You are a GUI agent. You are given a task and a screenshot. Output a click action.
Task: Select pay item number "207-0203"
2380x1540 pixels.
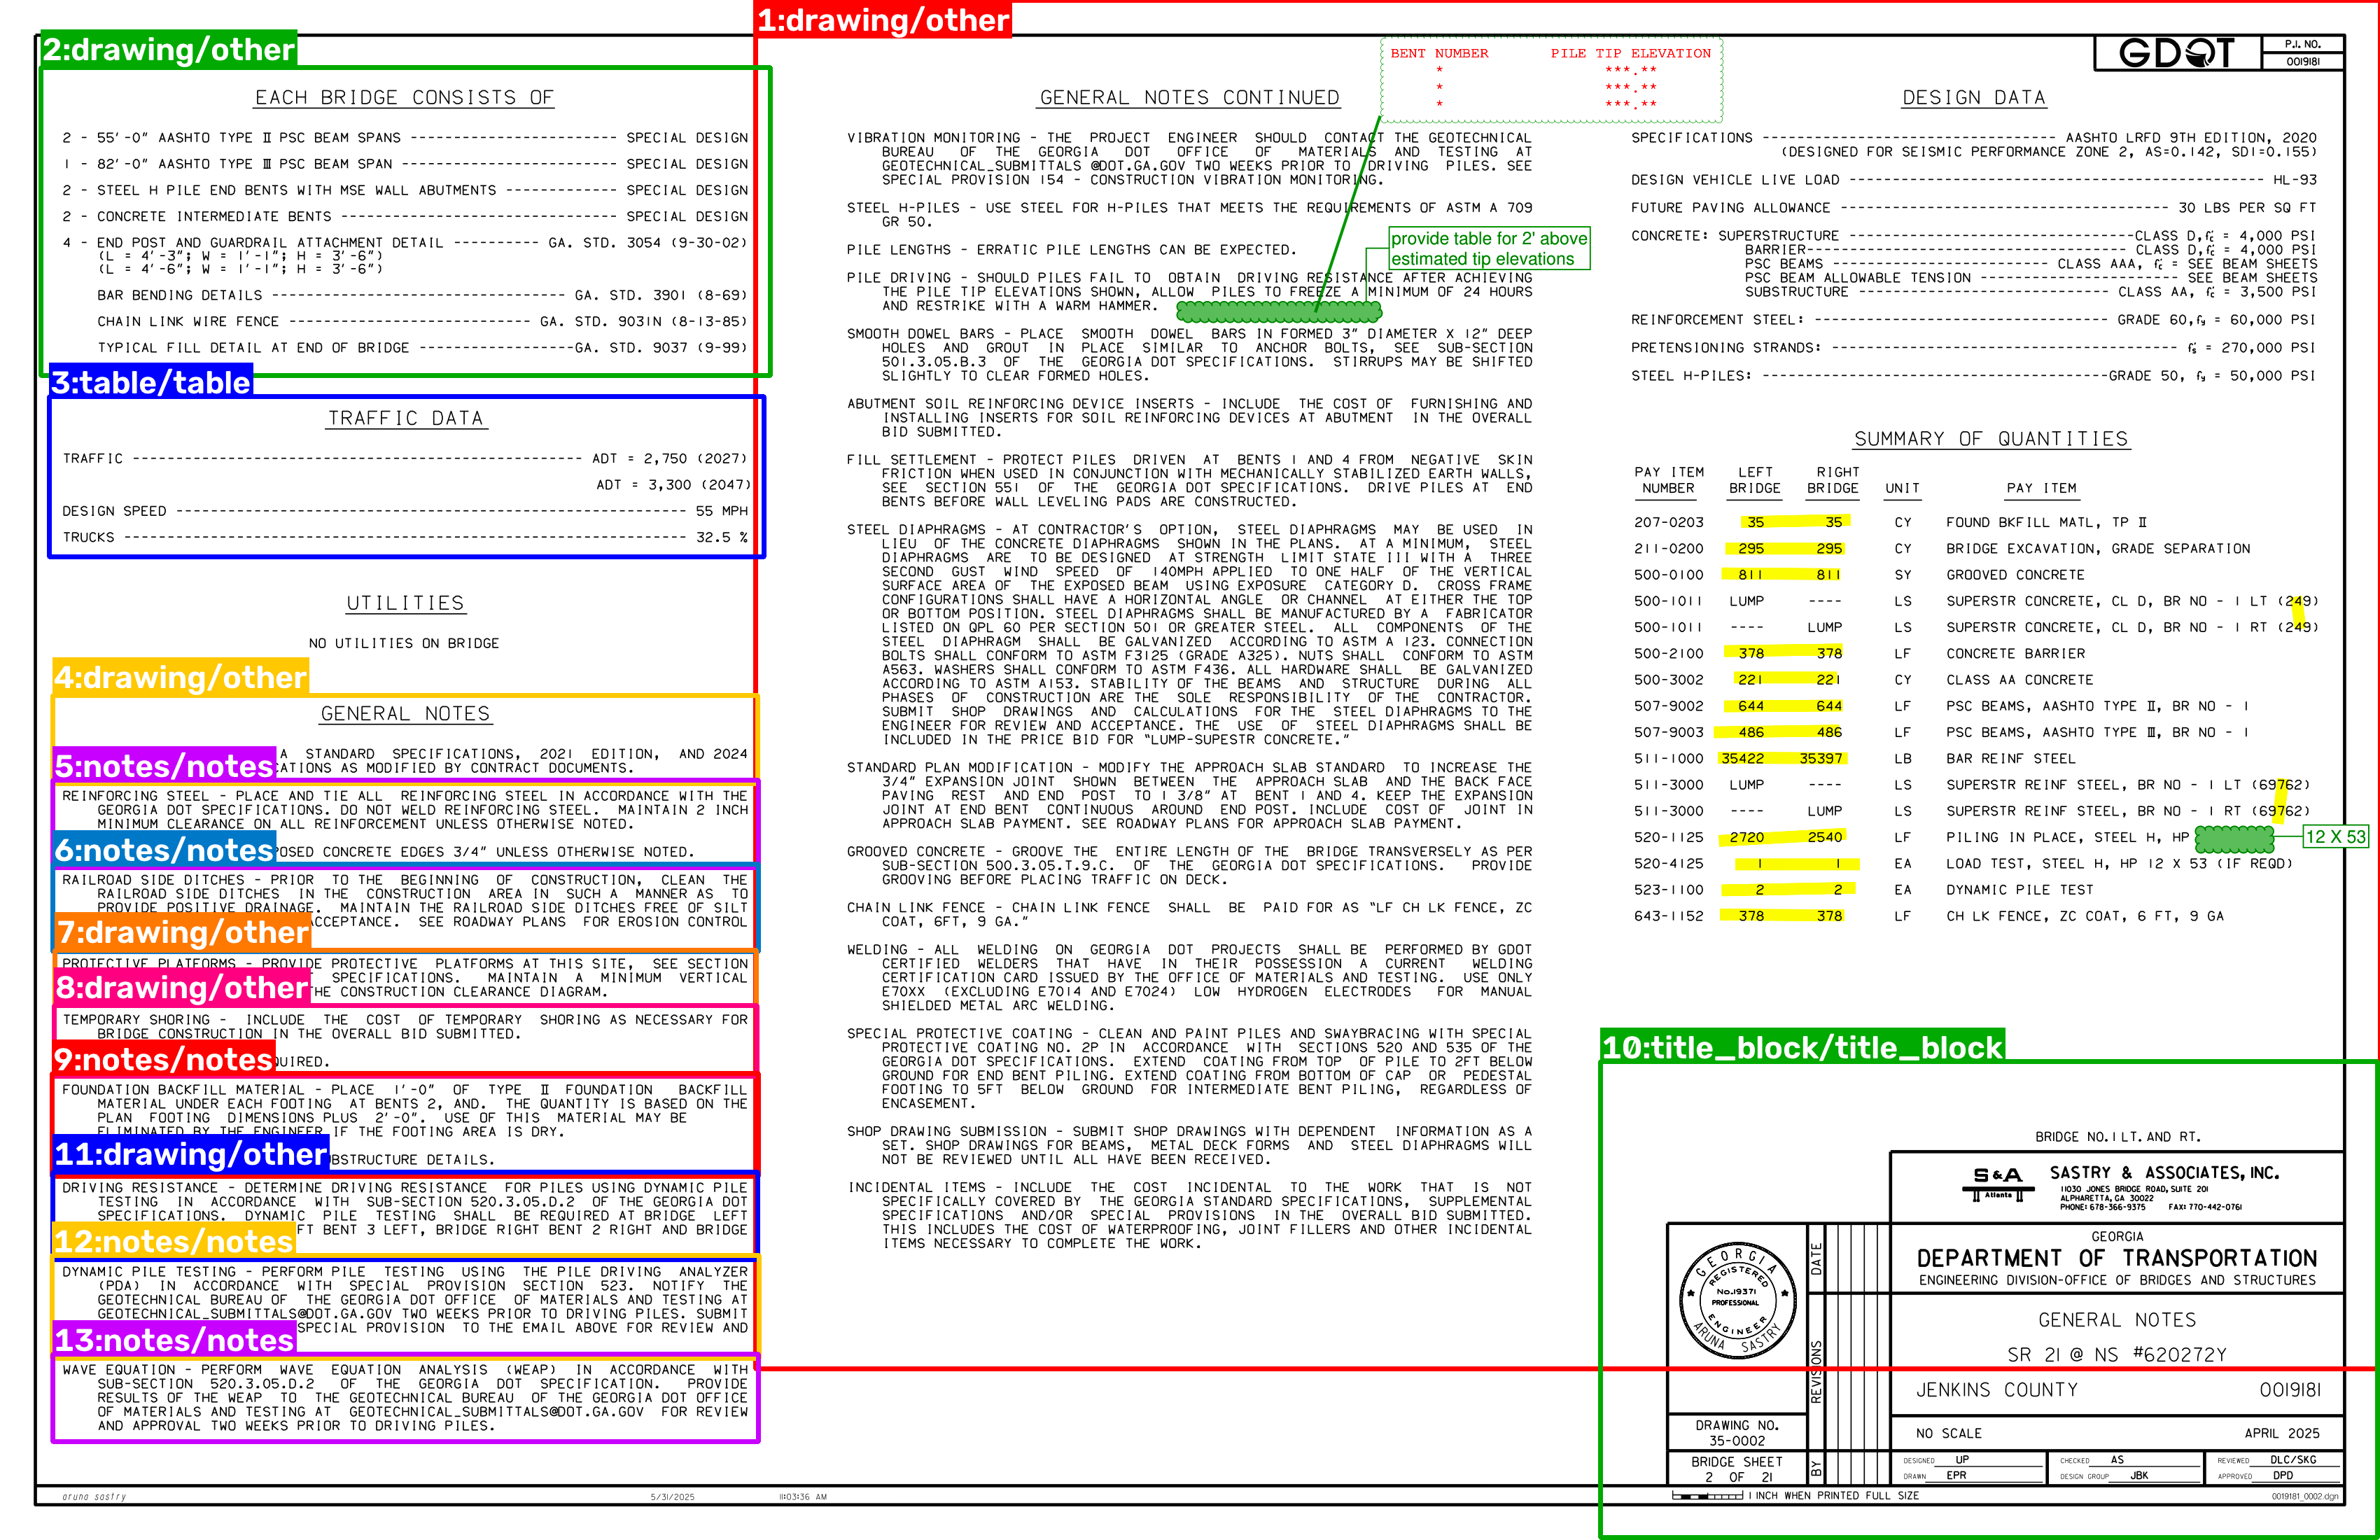point(1668,522)
